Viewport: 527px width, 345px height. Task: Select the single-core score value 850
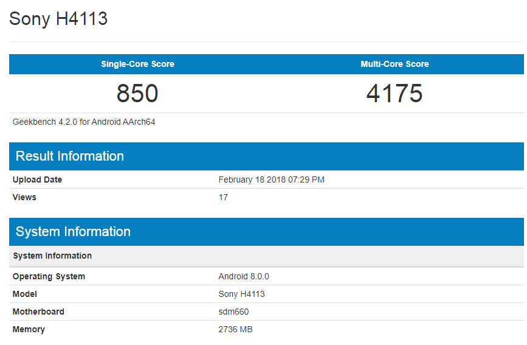click(x=137, y=93)
